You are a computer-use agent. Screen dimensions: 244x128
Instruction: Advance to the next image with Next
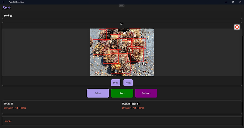[x=128, y=83]
